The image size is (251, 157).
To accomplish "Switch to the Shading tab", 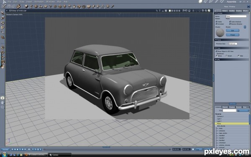I will 239,11.
